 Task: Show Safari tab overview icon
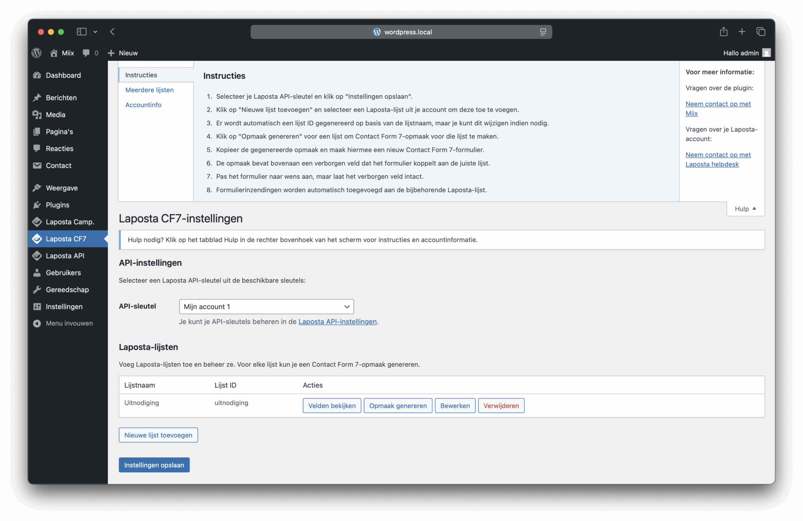click(761, 32)
